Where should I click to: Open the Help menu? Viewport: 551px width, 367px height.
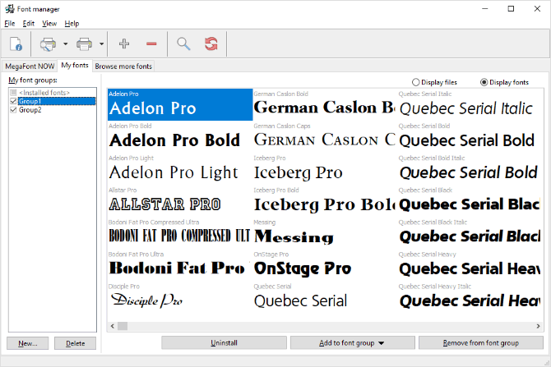click(x=72, y=24)
